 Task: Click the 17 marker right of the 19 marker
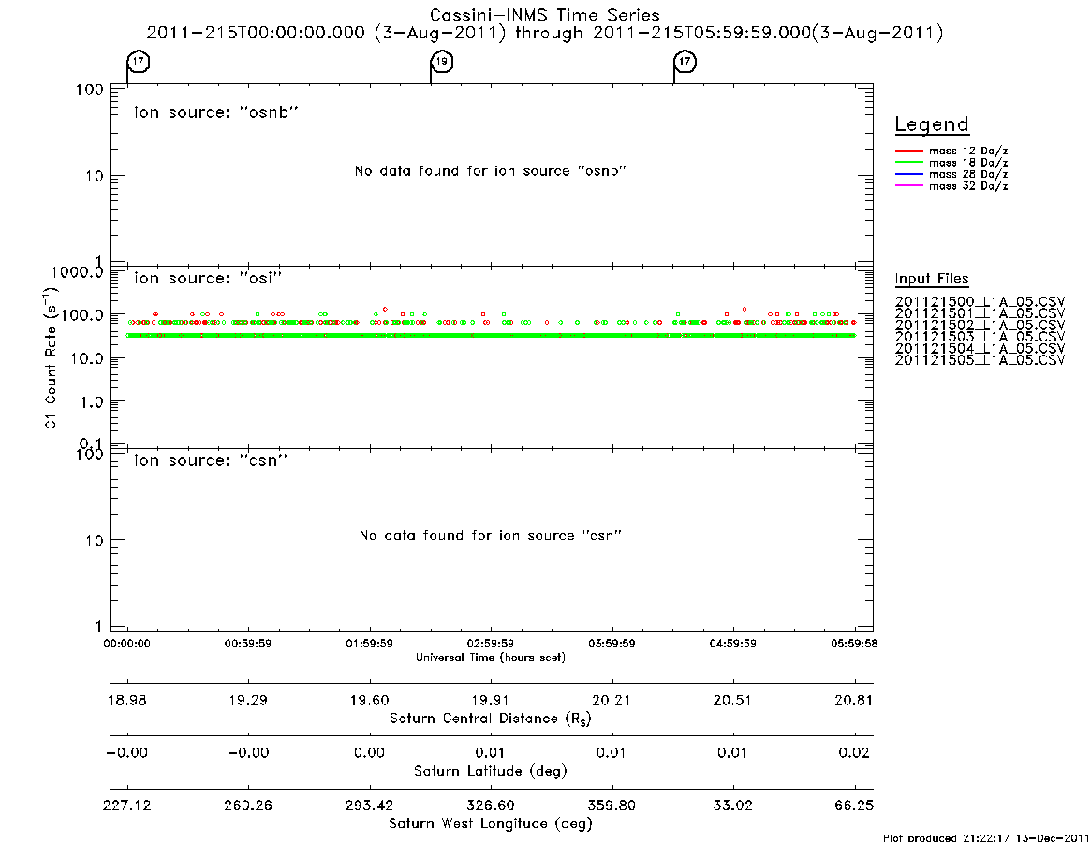click(x=685, y=61)
